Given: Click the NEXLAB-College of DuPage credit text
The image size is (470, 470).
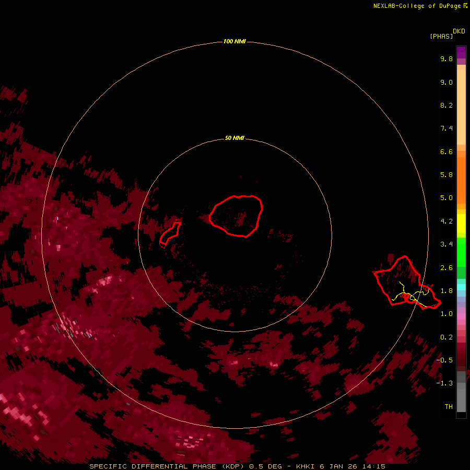Looking at the screenshot, I should pos(420,6).
